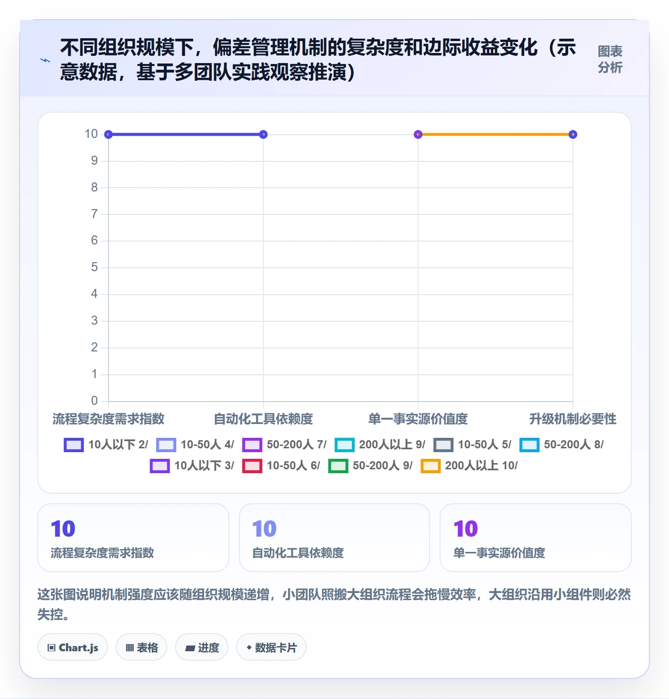Click the x-axis label 升级机制必要性

pyautogui.click(x=573, y=419)
